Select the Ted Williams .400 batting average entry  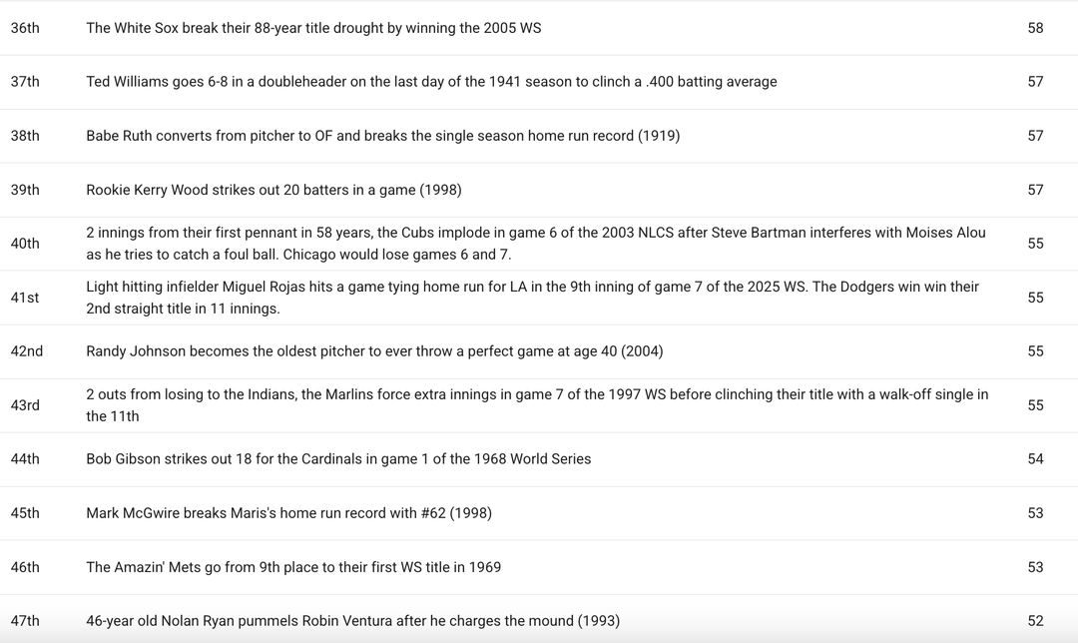431,82
